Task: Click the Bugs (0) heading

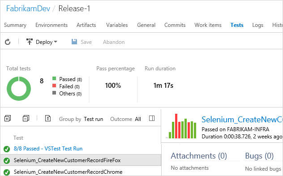Action: pos(259,156)
